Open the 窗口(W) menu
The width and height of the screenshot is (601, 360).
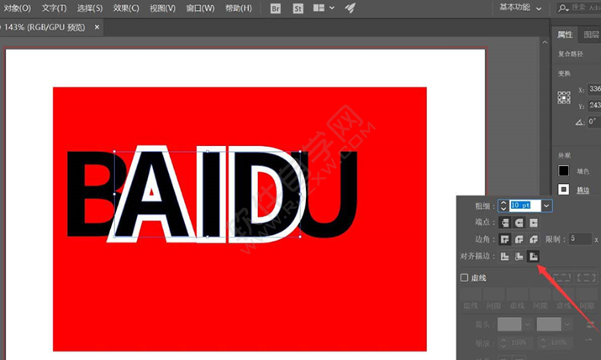tap(200, 8)
